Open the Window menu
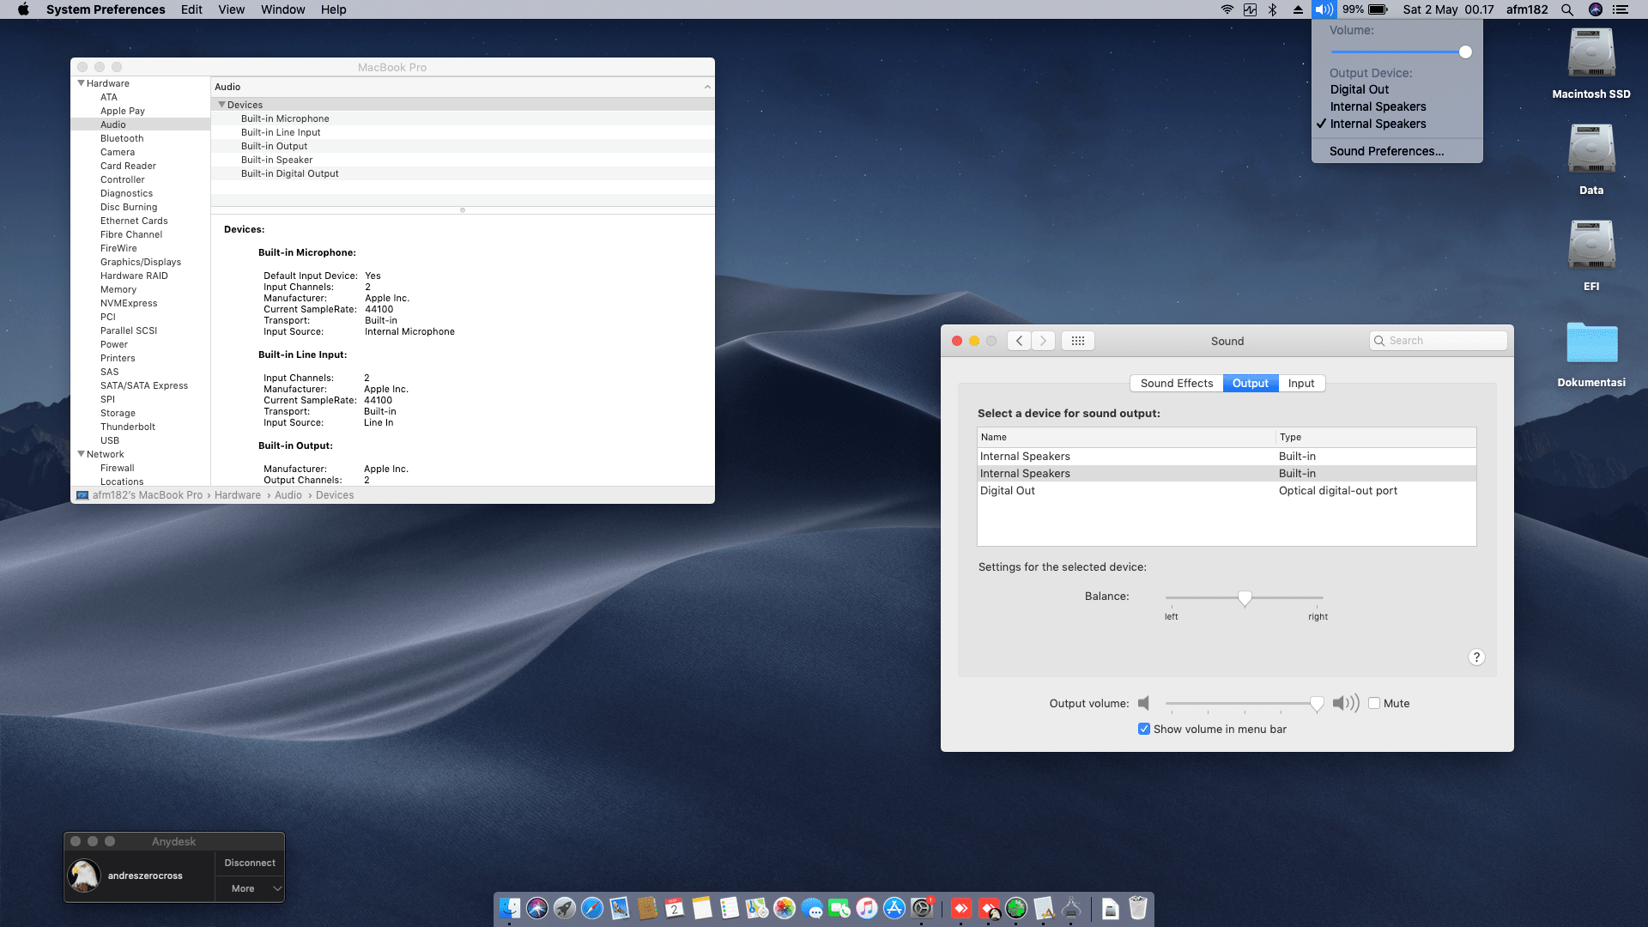Screen dimensions: 1648x927 282,9
